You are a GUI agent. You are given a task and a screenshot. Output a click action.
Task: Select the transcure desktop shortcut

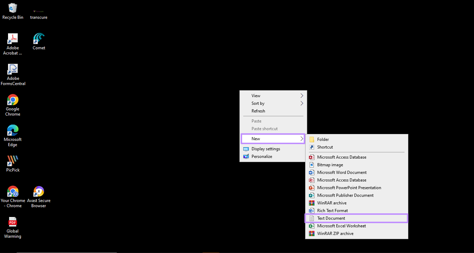click(39, 11)
